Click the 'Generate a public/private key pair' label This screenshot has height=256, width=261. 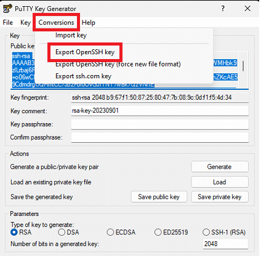pos(54,167)
